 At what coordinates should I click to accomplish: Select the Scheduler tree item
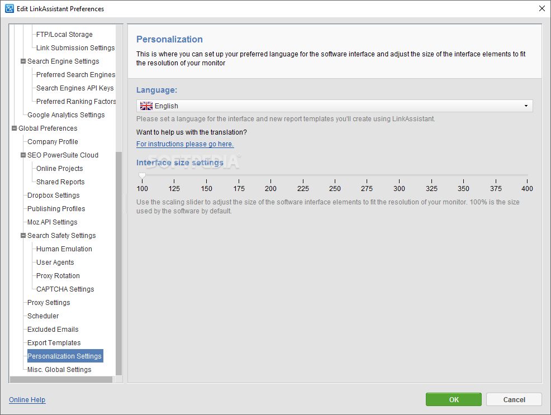(x=43, y=316)
